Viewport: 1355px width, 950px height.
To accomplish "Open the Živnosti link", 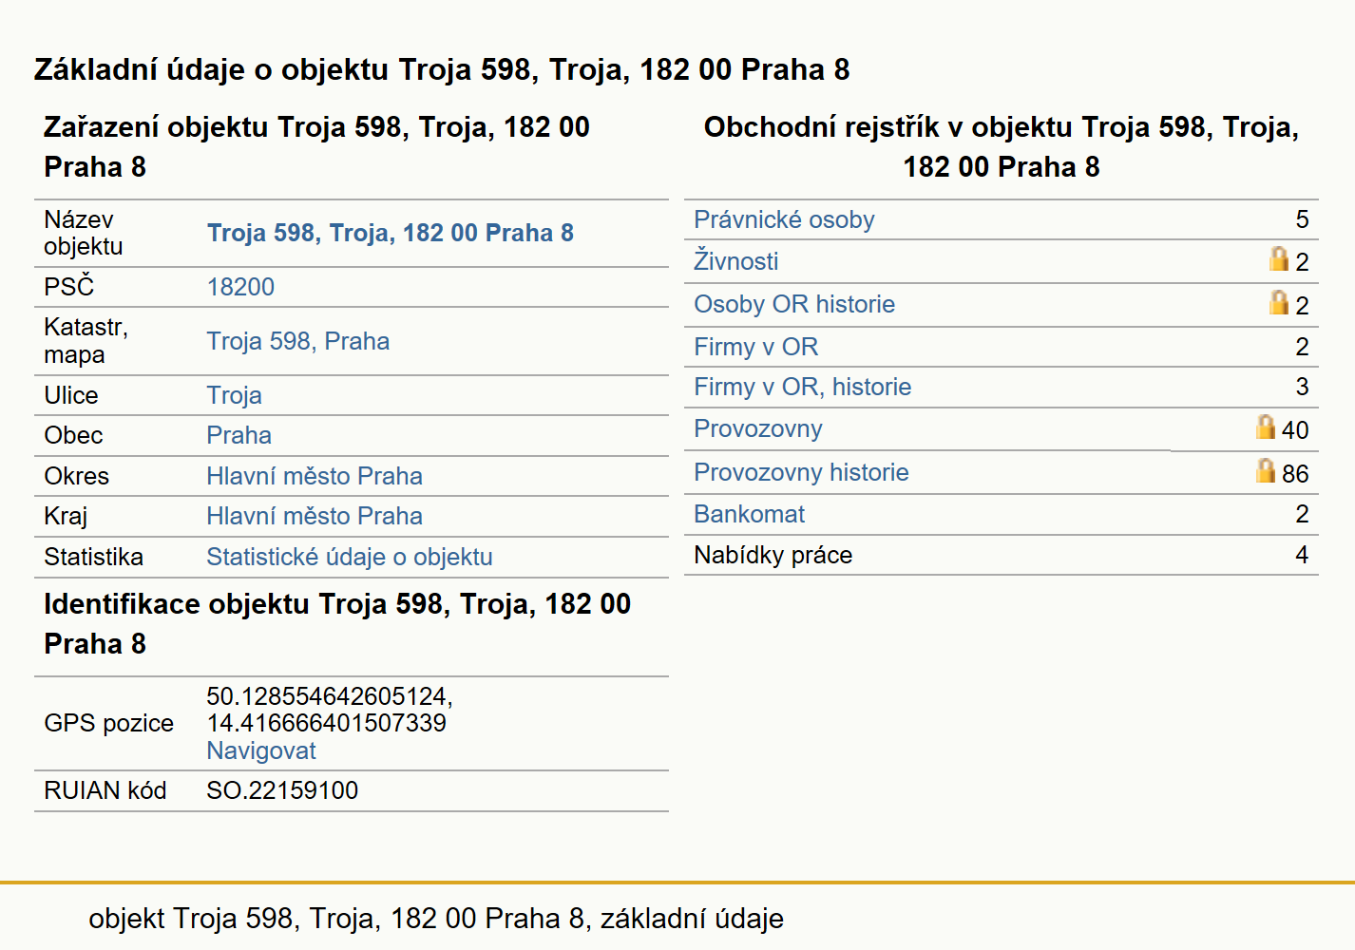I will 735,261.
